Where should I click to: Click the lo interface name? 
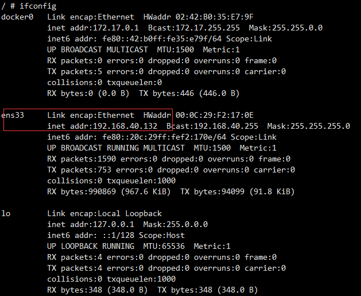(x=6, y=213)
